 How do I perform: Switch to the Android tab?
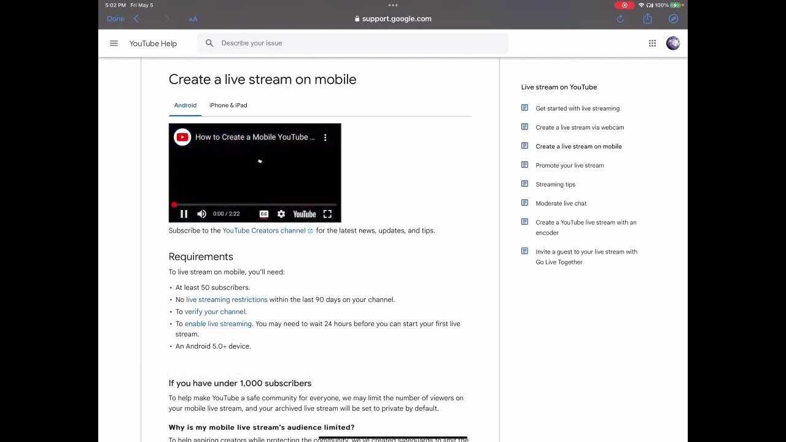[185, 105]
